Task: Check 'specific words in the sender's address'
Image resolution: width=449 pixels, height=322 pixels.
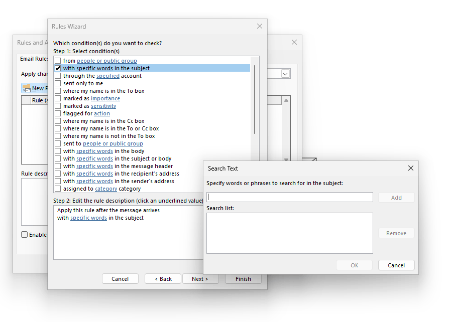Action: [x=58, y=181]
